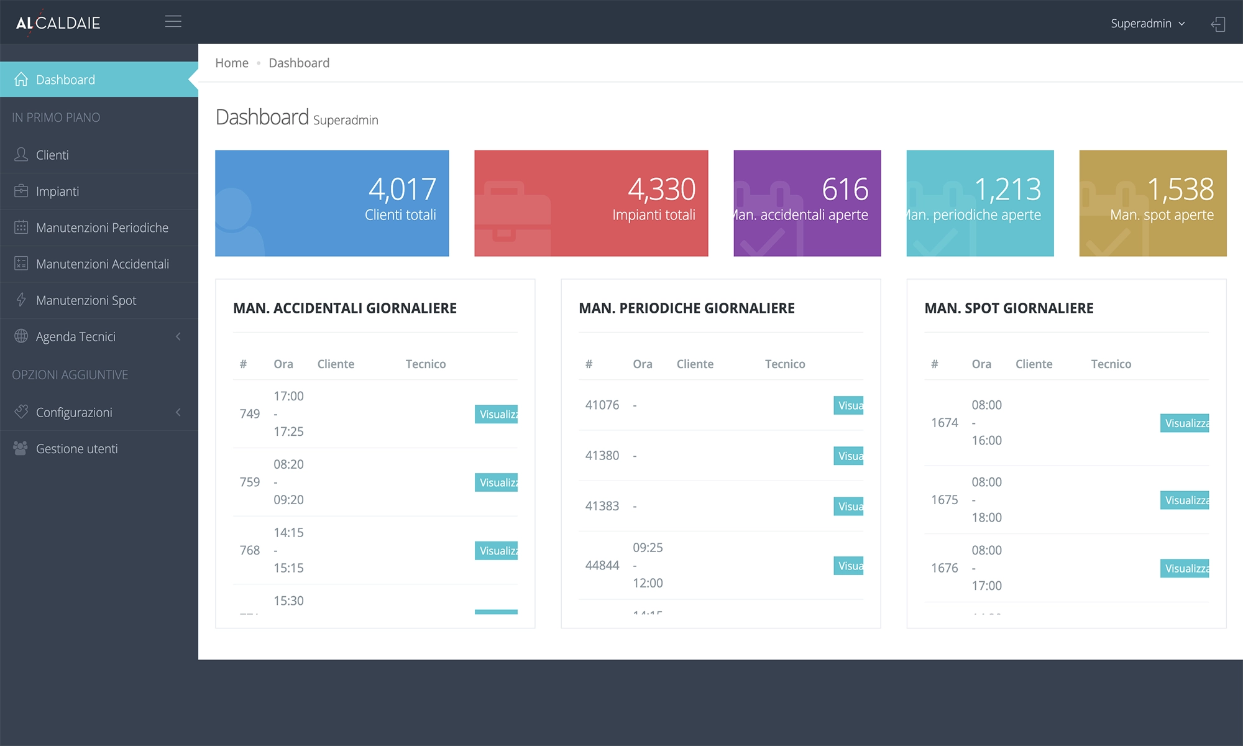The height and width of the screenshot is (746, 1243).
Task: Click the Manutenzioni Spot lightning icon
Action: coord(21,300)
